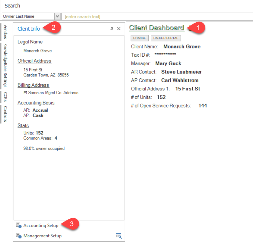The height and width of the screenshot is (242, 253).
Task: Switch to the CCRs side tab
Action: [5, 97]
